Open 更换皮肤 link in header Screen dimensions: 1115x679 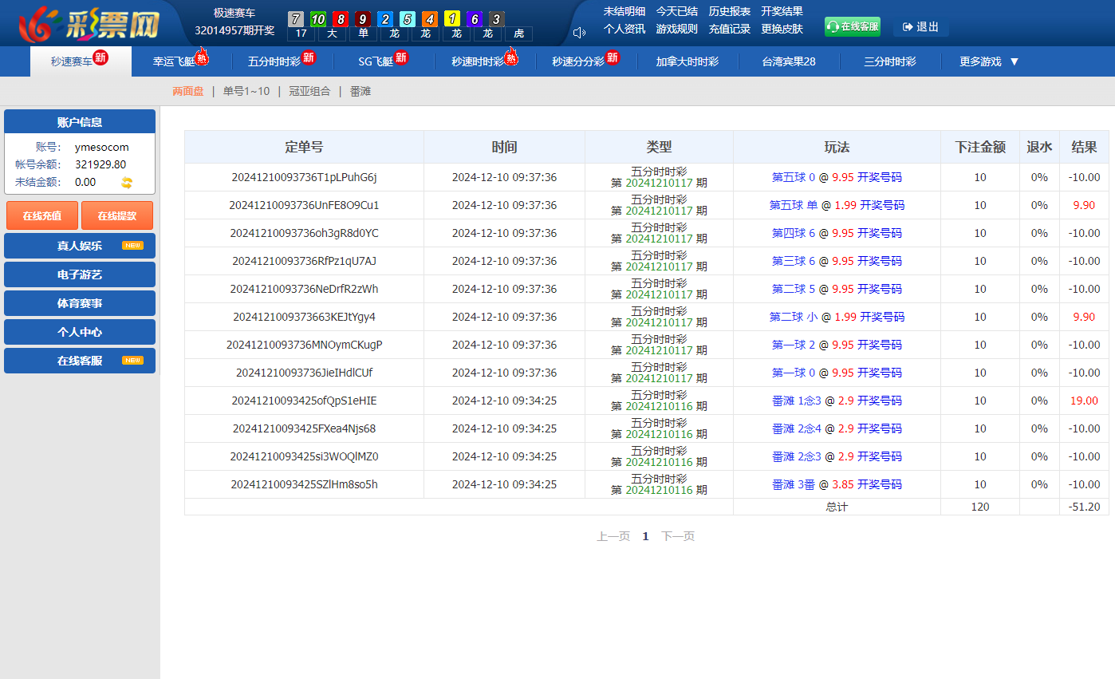pos(782,29)
